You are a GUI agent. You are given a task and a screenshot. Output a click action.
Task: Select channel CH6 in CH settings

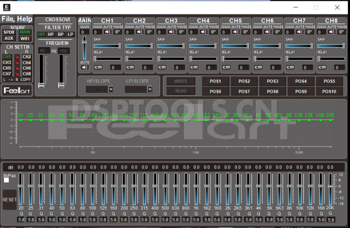tap(27, 68)
